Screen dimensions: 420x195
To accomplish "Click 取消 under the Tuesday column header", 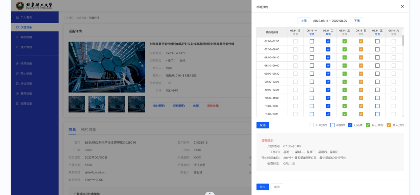I will point(328,34).
